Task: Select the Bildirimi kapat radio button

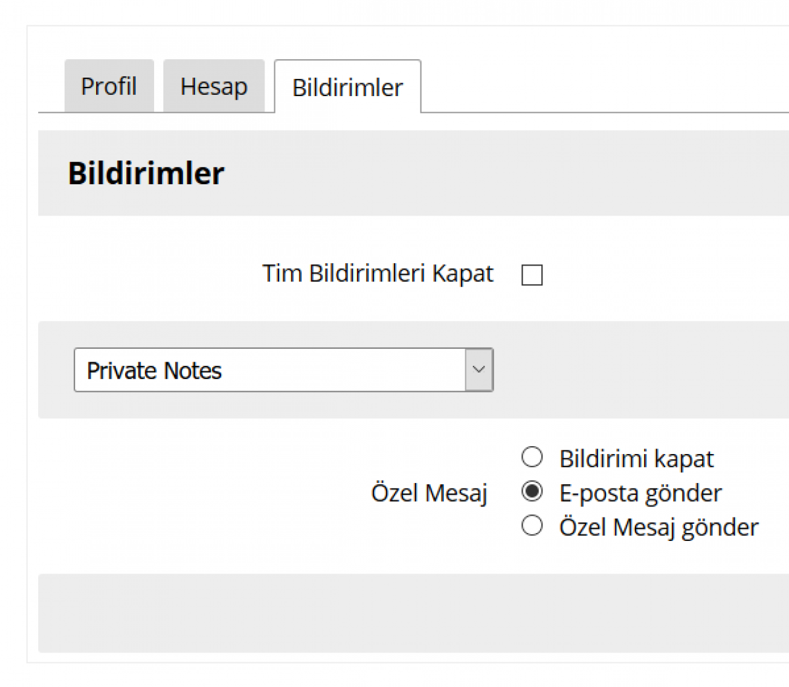Action: 532,457
